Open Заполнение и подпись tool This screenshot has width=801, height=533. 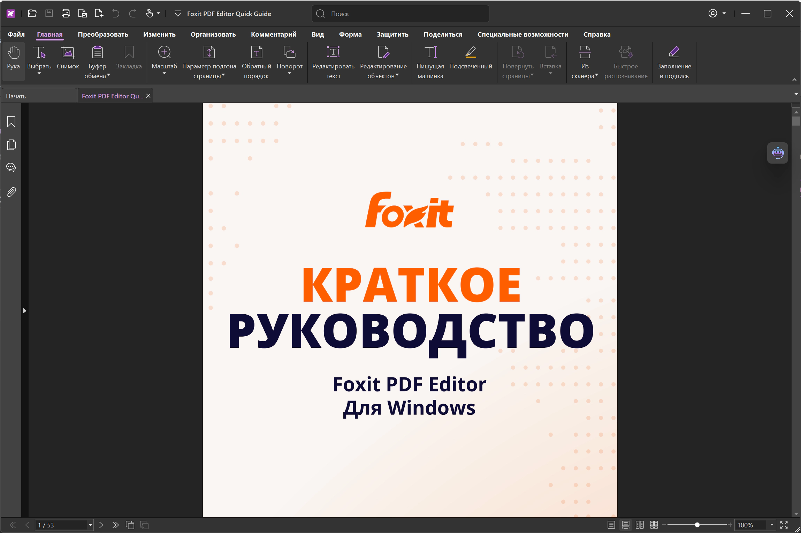[674, 62]
